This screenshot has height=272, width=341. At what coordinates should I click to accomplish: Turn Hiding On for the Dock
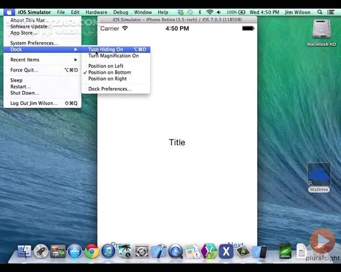point(106,50)
